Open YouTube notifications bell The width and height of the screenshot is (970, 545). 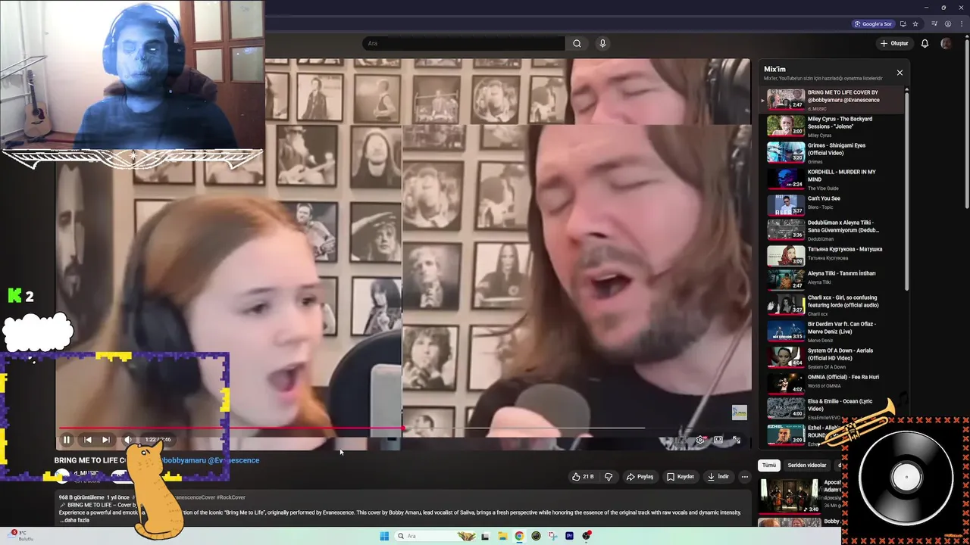point(925,43)
